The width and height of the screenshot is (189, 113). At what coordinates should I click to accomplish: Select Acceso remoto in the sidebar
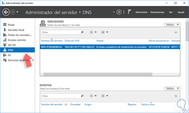[x=18, y=40]
